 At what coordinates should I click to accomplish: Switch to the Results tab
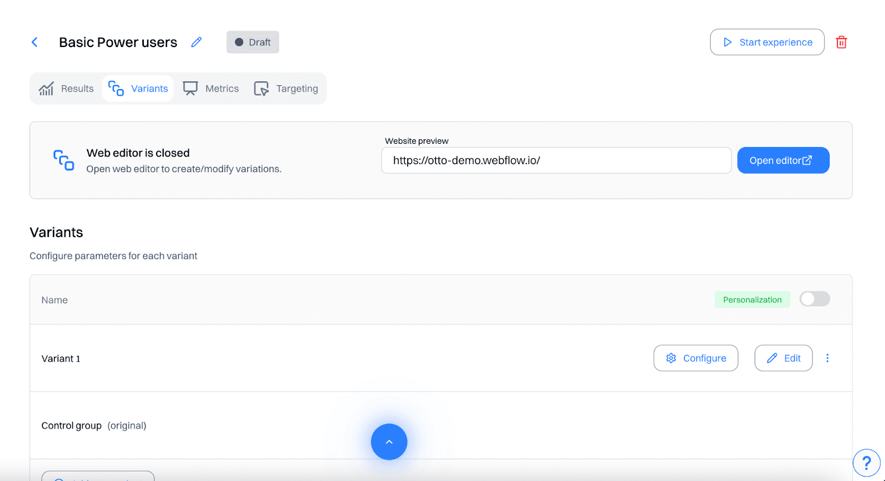coord(66,88)
